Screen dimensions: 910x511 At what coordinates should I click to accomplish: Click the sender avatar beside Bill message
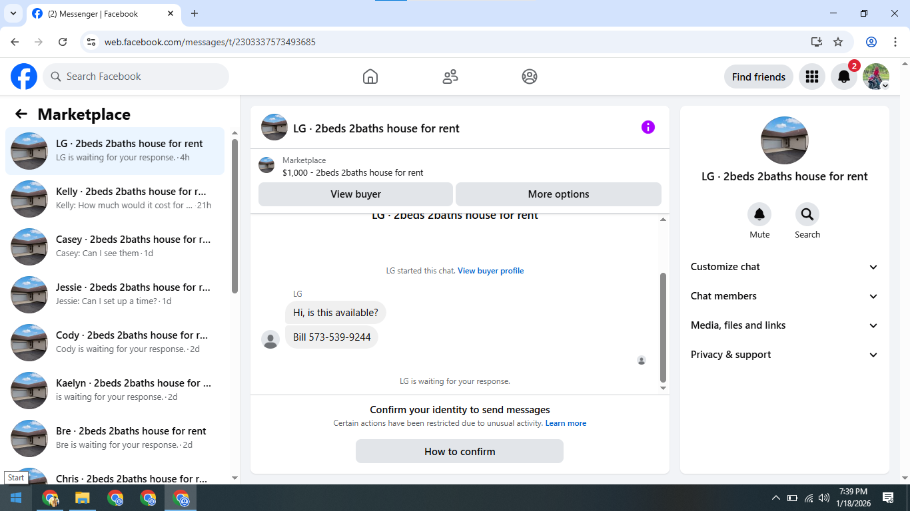tap(270, 339)
